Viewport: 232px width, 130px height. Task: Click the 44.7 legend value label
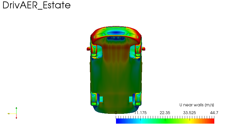(x=214, y=113)
